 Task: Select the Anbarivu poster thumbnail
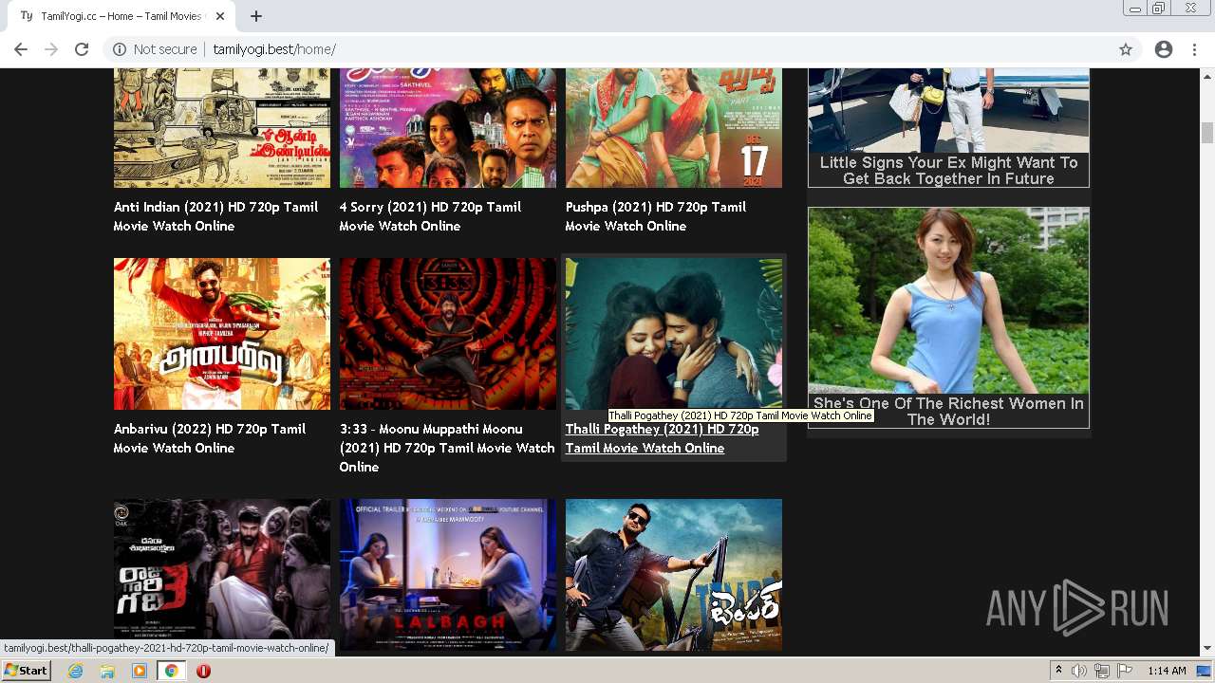222,334
